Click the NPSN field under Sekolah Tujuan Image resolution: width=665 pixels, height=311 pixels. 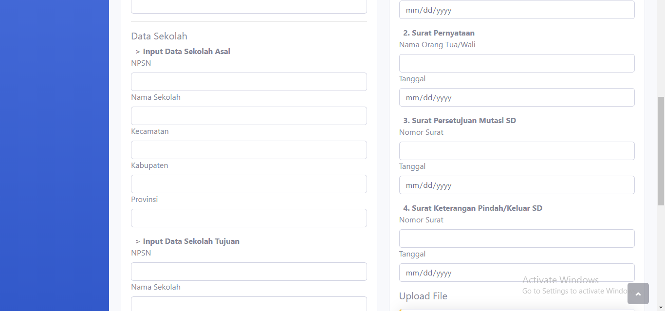(x=249, y=272)
